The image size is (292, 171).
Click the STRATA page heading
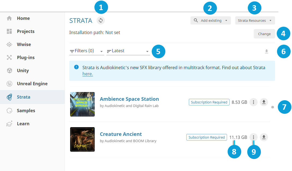(x=81, y=21)
